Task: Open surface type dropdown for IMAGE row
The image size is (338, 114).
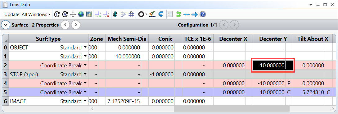Action: tap(85, 101)
